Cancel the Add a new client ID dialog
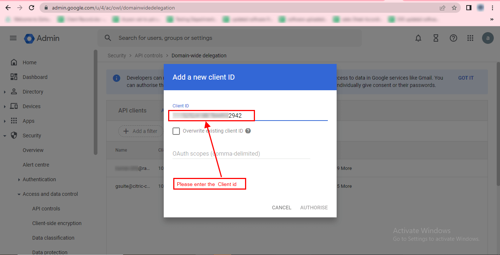 pos(282,208)
